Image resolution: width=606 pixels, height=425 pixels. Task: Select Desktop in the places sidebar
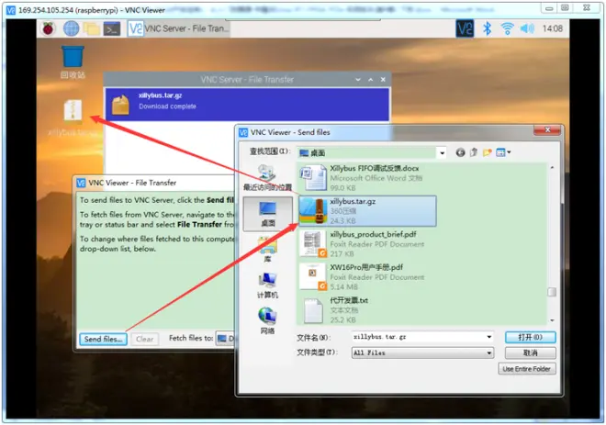[x=268, y=214]
